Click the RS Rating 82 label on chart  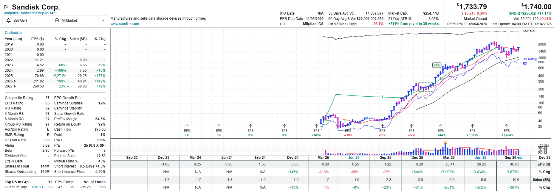529,62
